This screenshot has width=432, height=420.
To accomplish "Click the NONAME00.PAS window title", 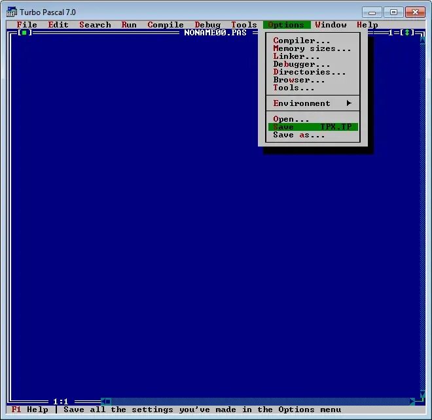I will click(215, 33).
